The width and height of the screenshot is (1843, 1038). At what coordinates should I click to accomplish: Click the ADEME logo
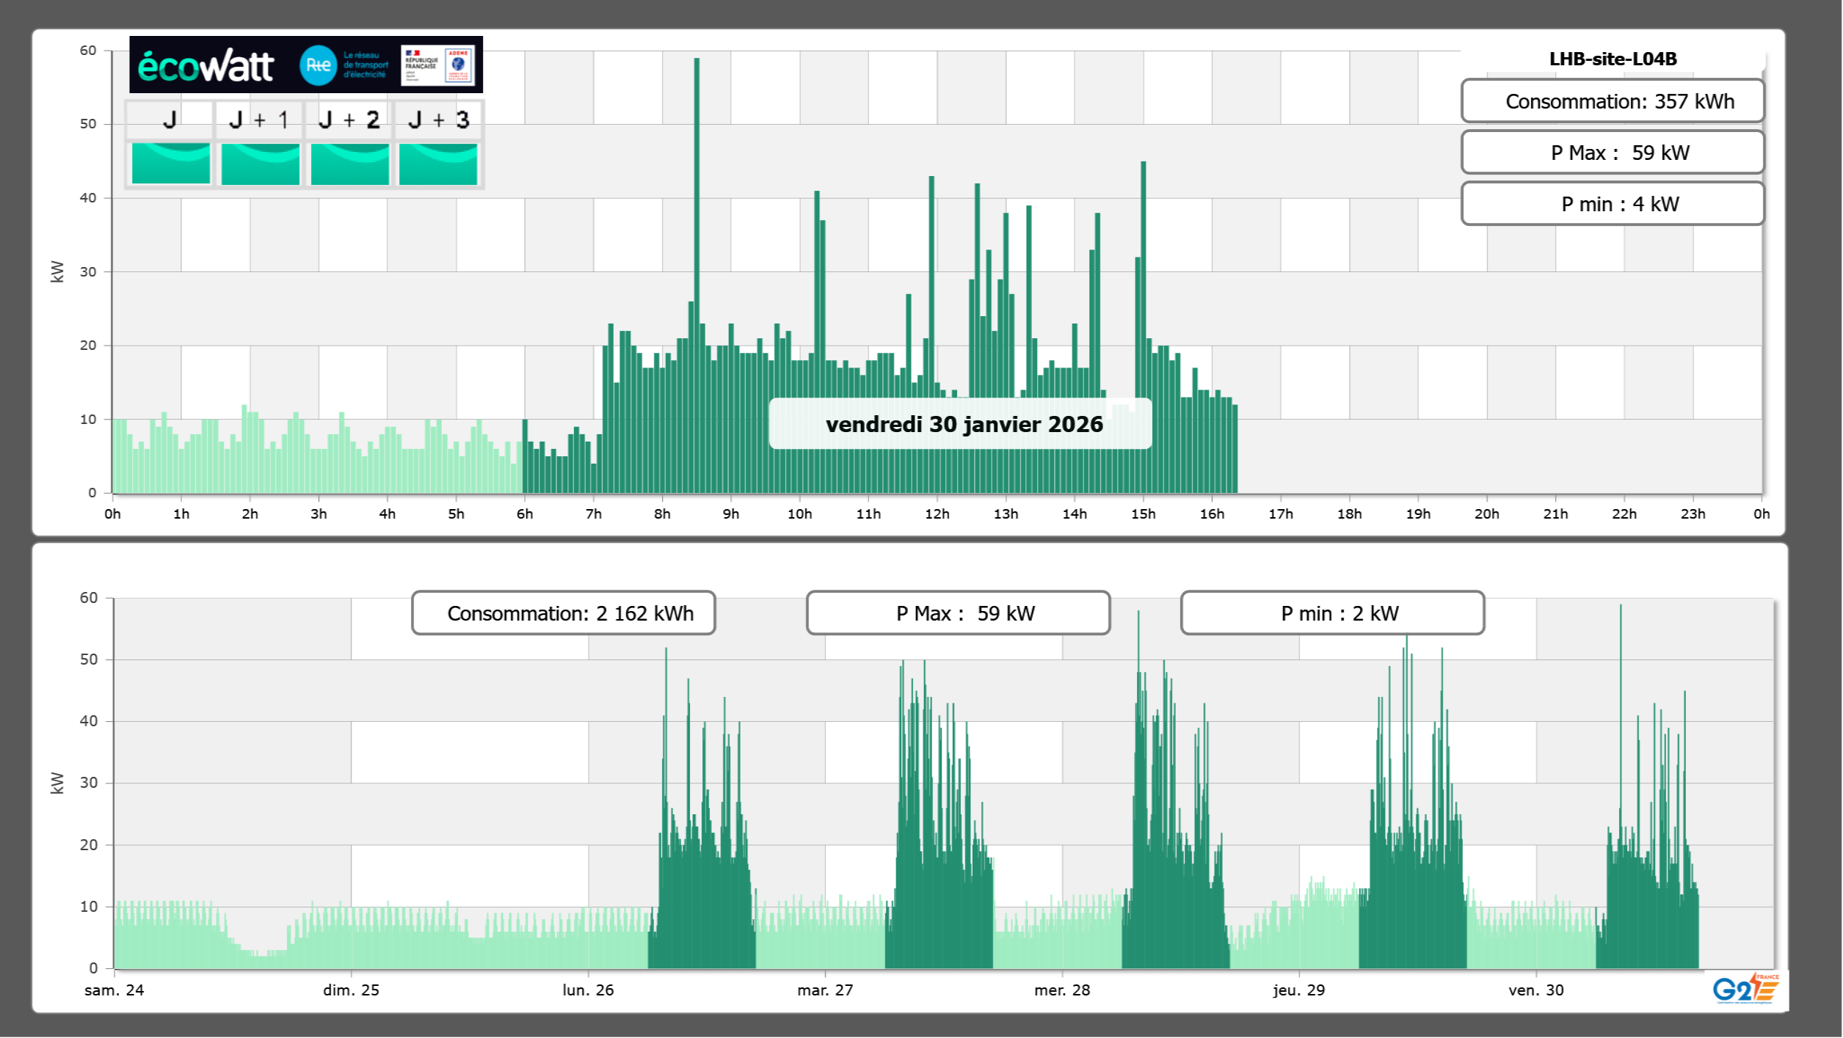[x=459, y=65]
